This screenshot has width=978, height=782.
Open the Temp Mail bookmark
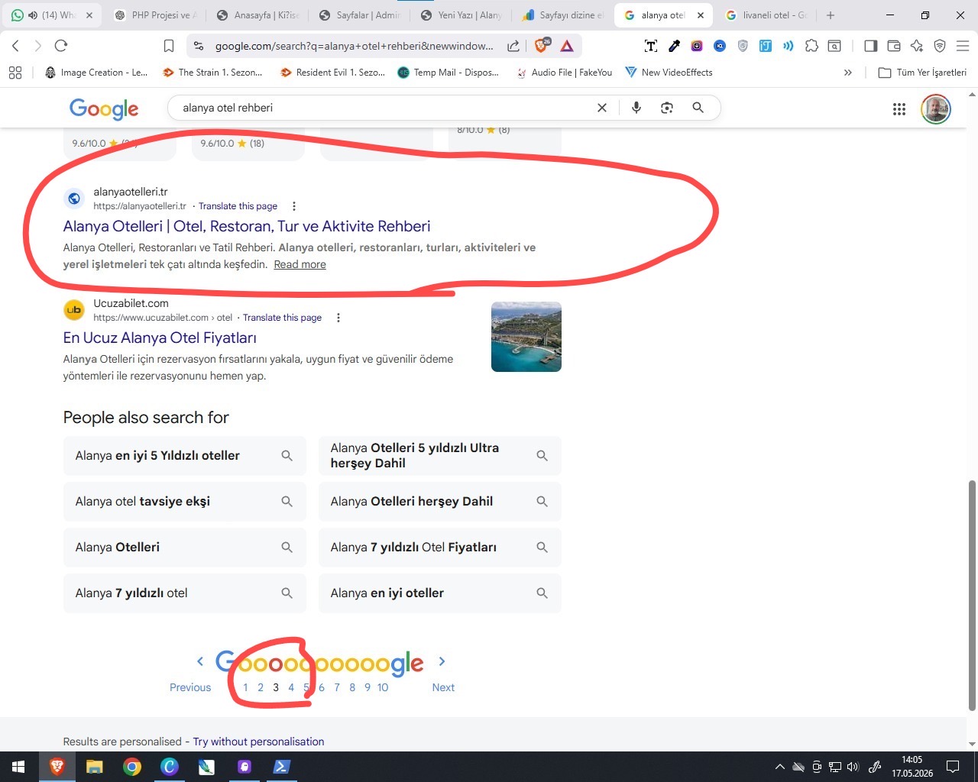pos(449,73)
